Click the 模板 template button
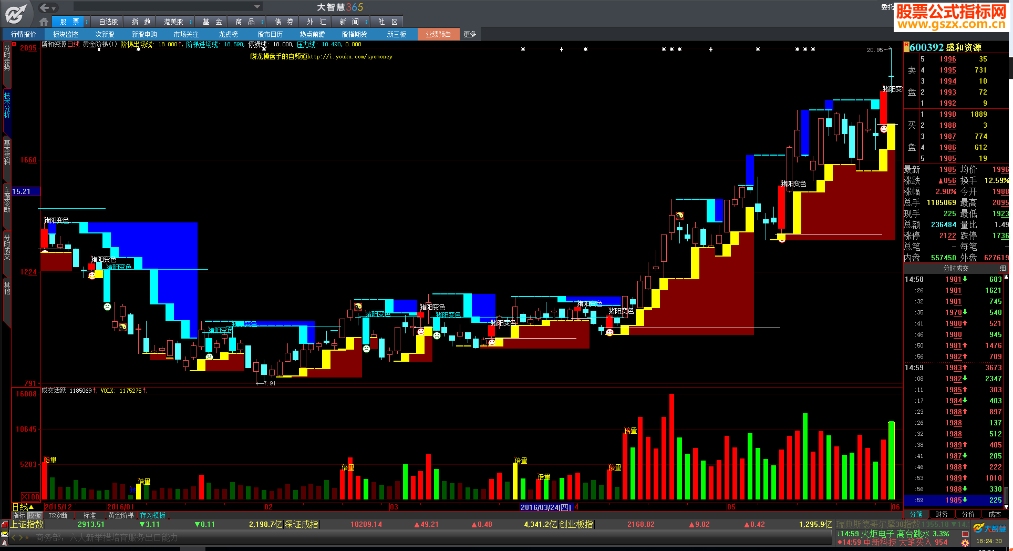This screenshot has height=551, width=1013. pyautogui.click(x=34, y=515)
